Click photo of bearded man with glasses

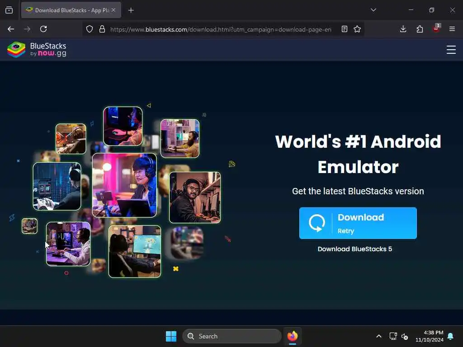[x=195, y=197]
